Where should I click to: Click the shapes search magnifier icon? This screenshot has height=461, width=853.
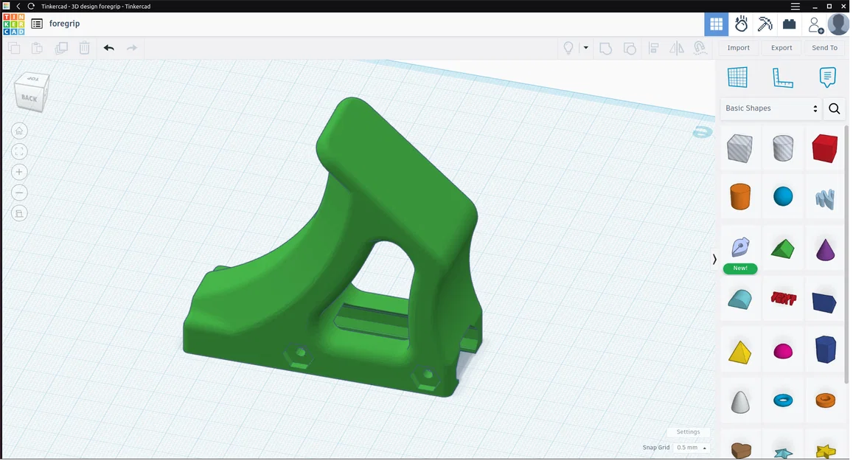(834, 108)
